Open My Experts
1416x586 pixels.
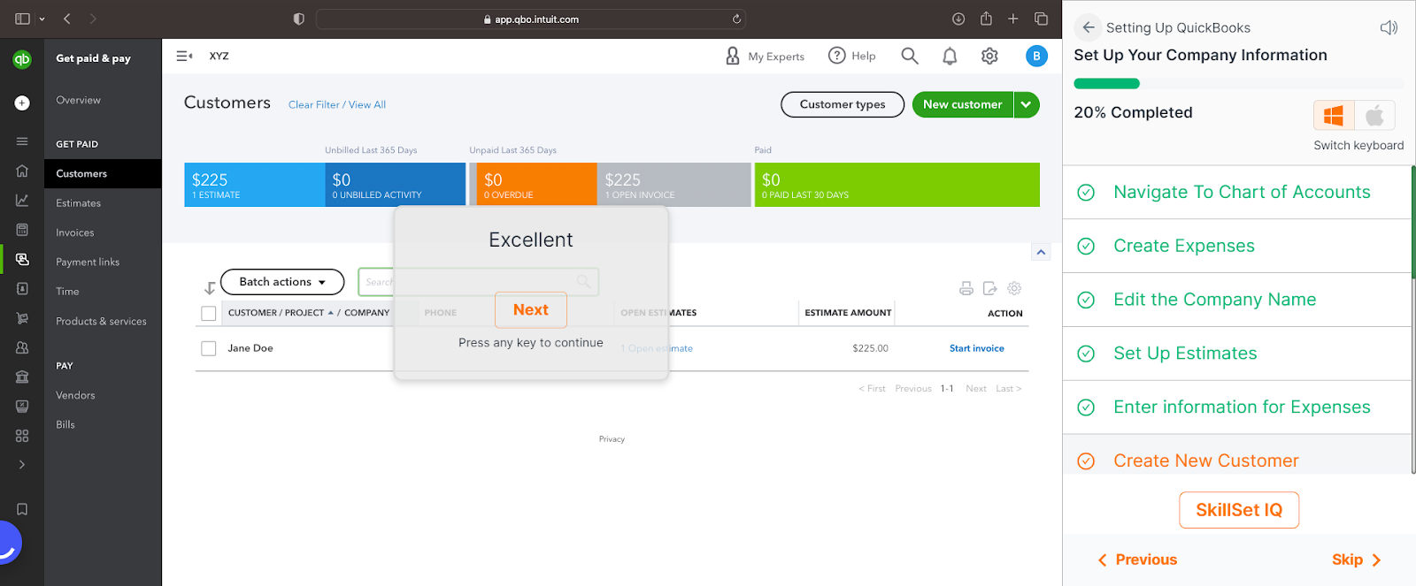765,56
